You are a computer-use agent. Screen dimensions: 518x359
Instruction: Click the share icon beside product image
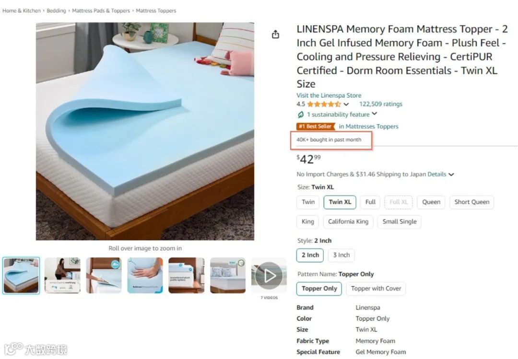pyautogui.click(x=275, y=35)
